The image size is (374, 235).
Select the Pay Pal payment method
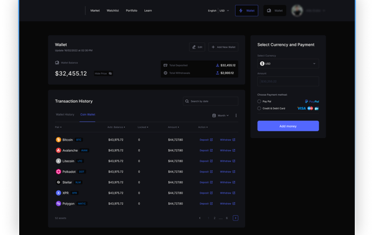(260, 101)
